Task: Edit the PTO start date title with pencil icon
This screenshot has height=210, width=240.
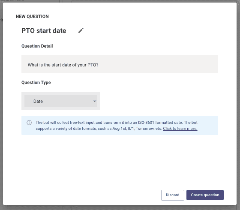Action: [x=81, y=30]
